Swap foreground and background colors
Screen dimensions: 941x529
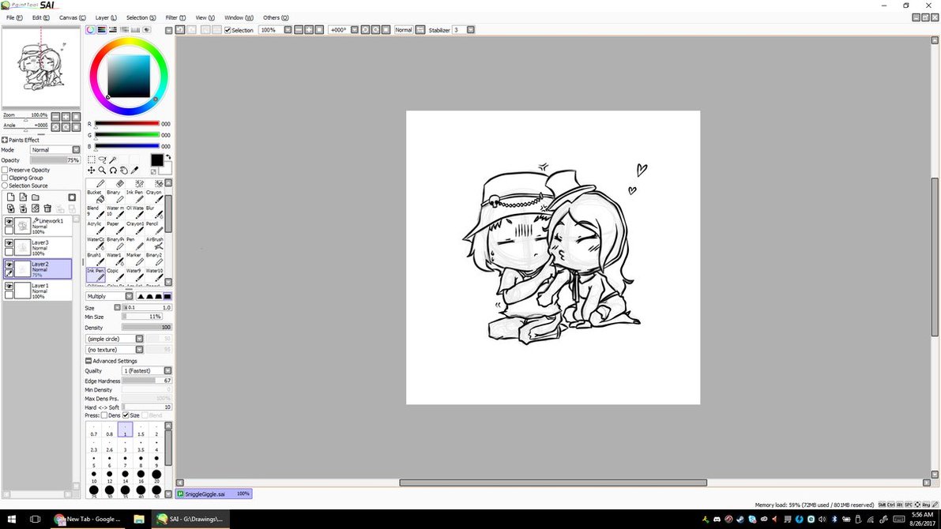click(x=168, y=157)
